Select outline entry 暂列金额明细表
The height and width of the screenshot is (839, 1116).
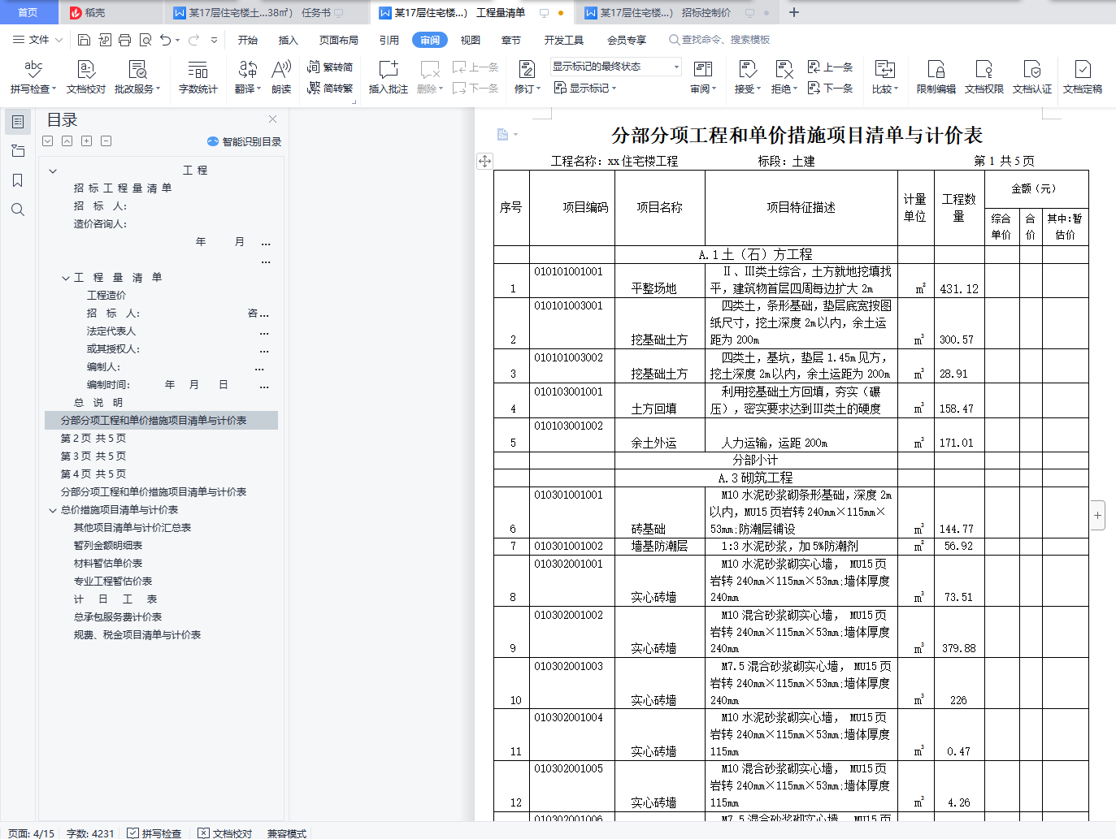(x=108, y=546)
